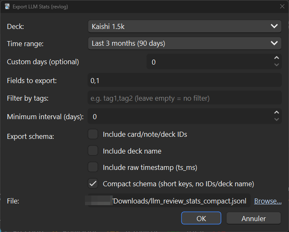Open the Deck dropdown showing Kaishi 1.5k
Viewport: 289px width, 232px height.
tap(184, 26)
